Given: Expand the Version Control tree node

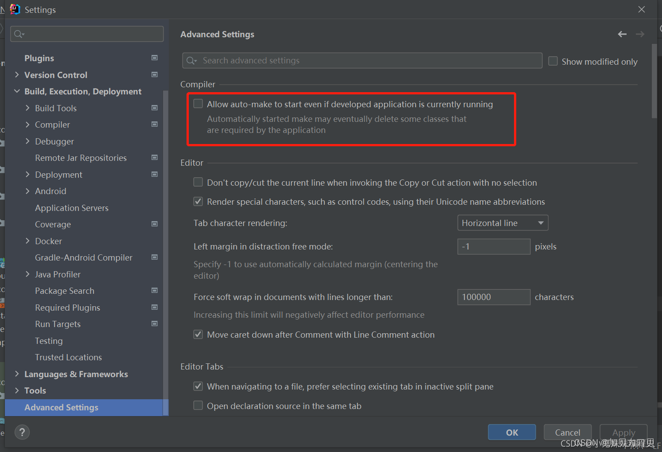Looking at the screenshot, I should tap(17, 74).
